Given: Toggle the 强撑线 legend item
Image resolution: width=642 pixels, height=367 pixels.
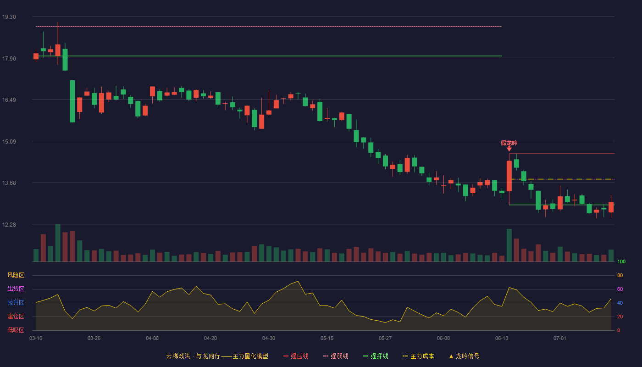Looking at the screenshot, I should 376,356.
